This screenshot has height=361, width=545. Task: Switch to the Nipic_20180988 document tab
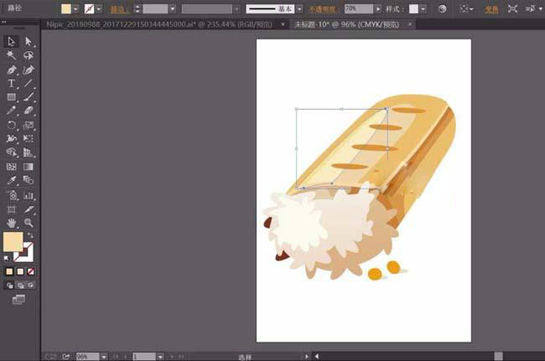[159, 24]
